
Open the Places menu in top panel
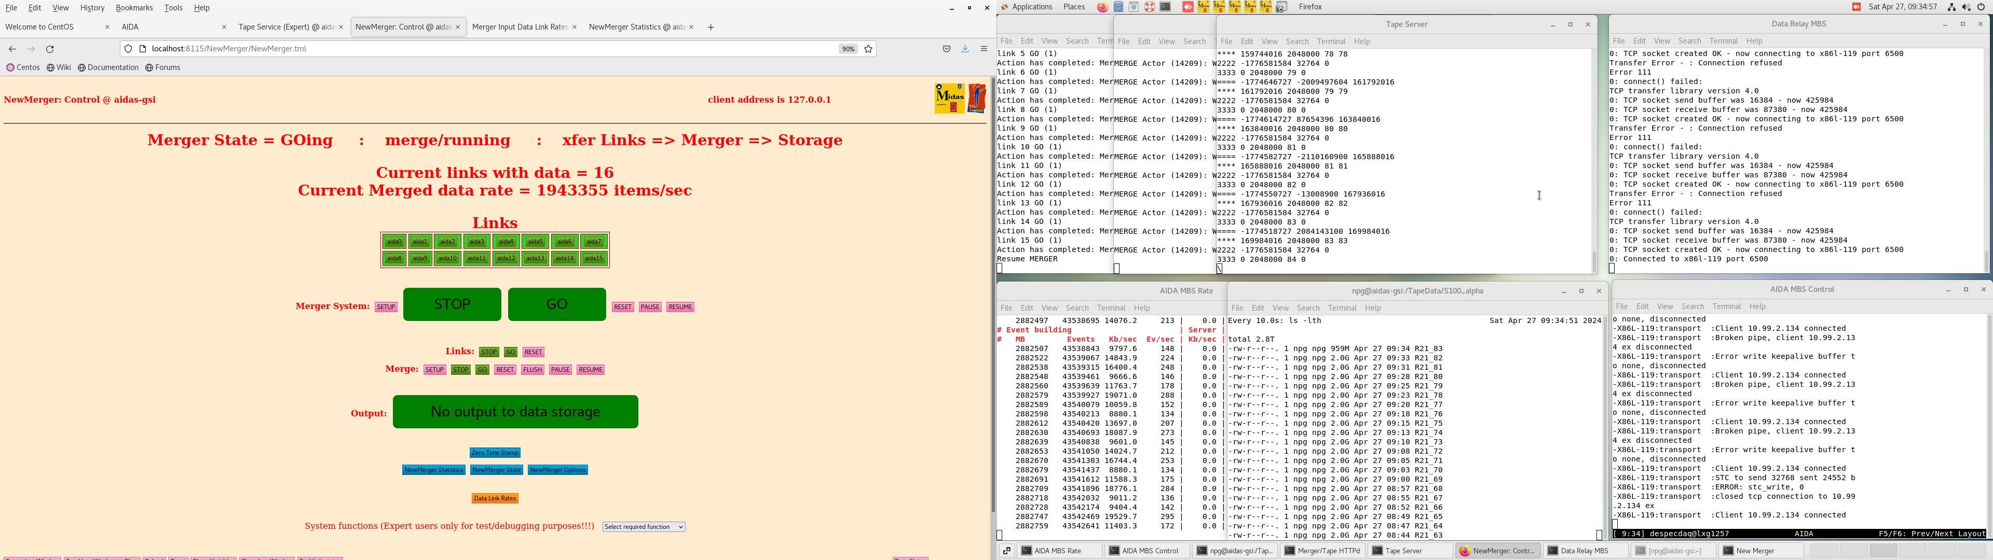tap(1074, 7)
